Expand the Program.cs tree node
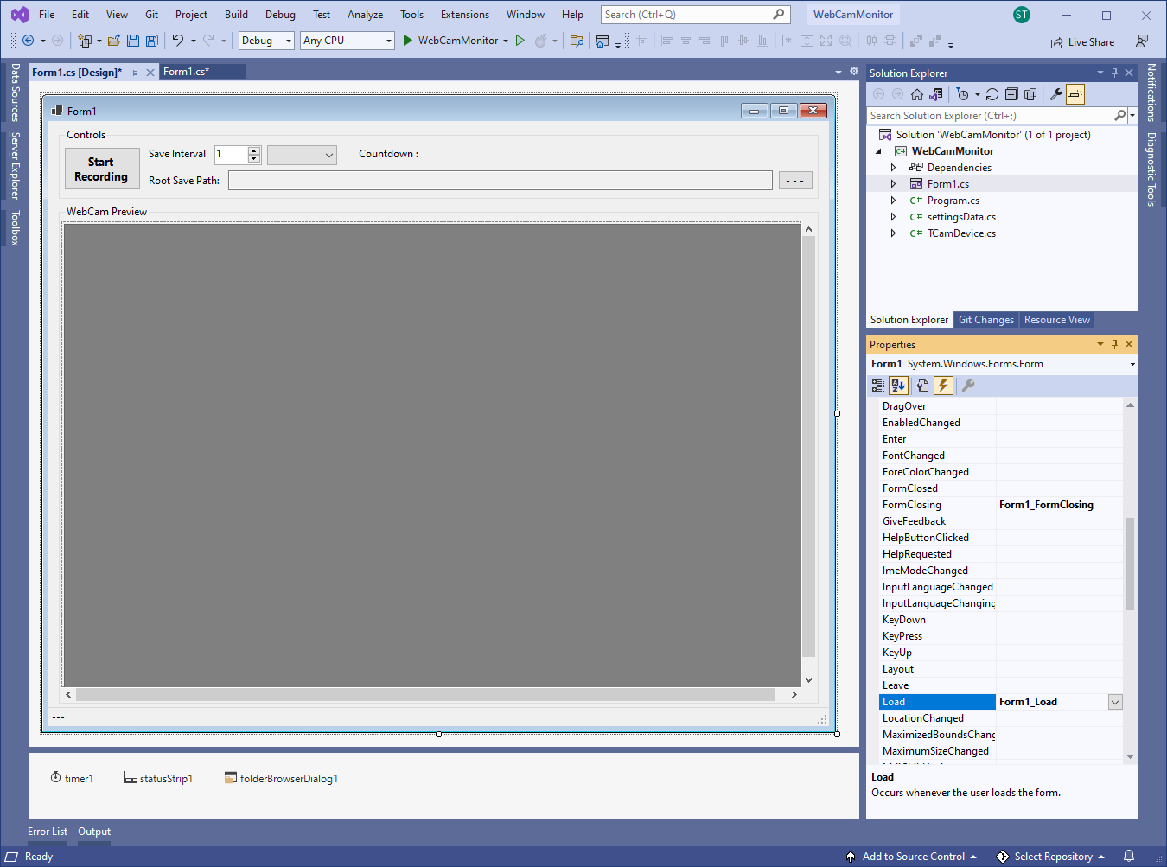 point(894,201)
